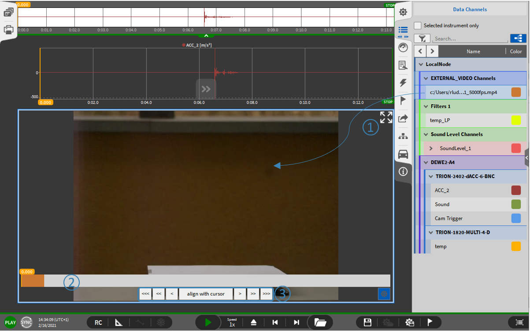Click the channel filter funnel icon

tap(422, 39)
